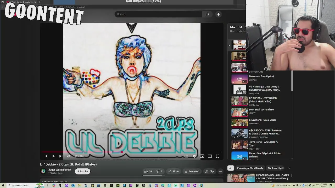Open the taskbar weather 'Mostly clear' widget
The width and height of the screenshot is (335, 188).
tap(281, 185)
